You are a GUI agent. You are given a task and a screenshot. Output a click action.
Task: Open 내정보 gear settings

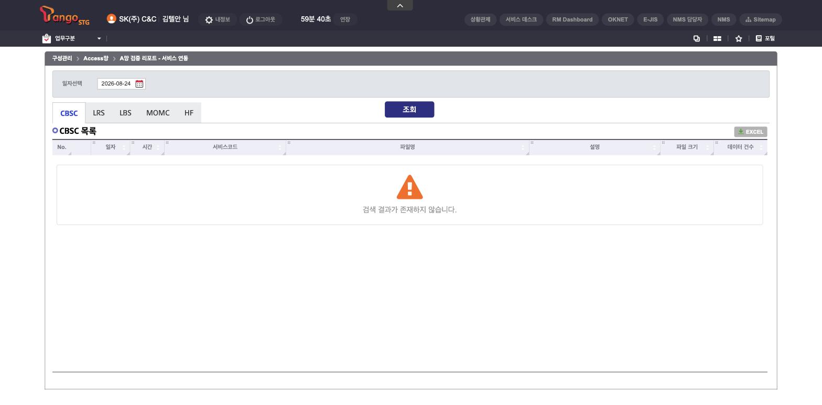(x=218, y=20)
